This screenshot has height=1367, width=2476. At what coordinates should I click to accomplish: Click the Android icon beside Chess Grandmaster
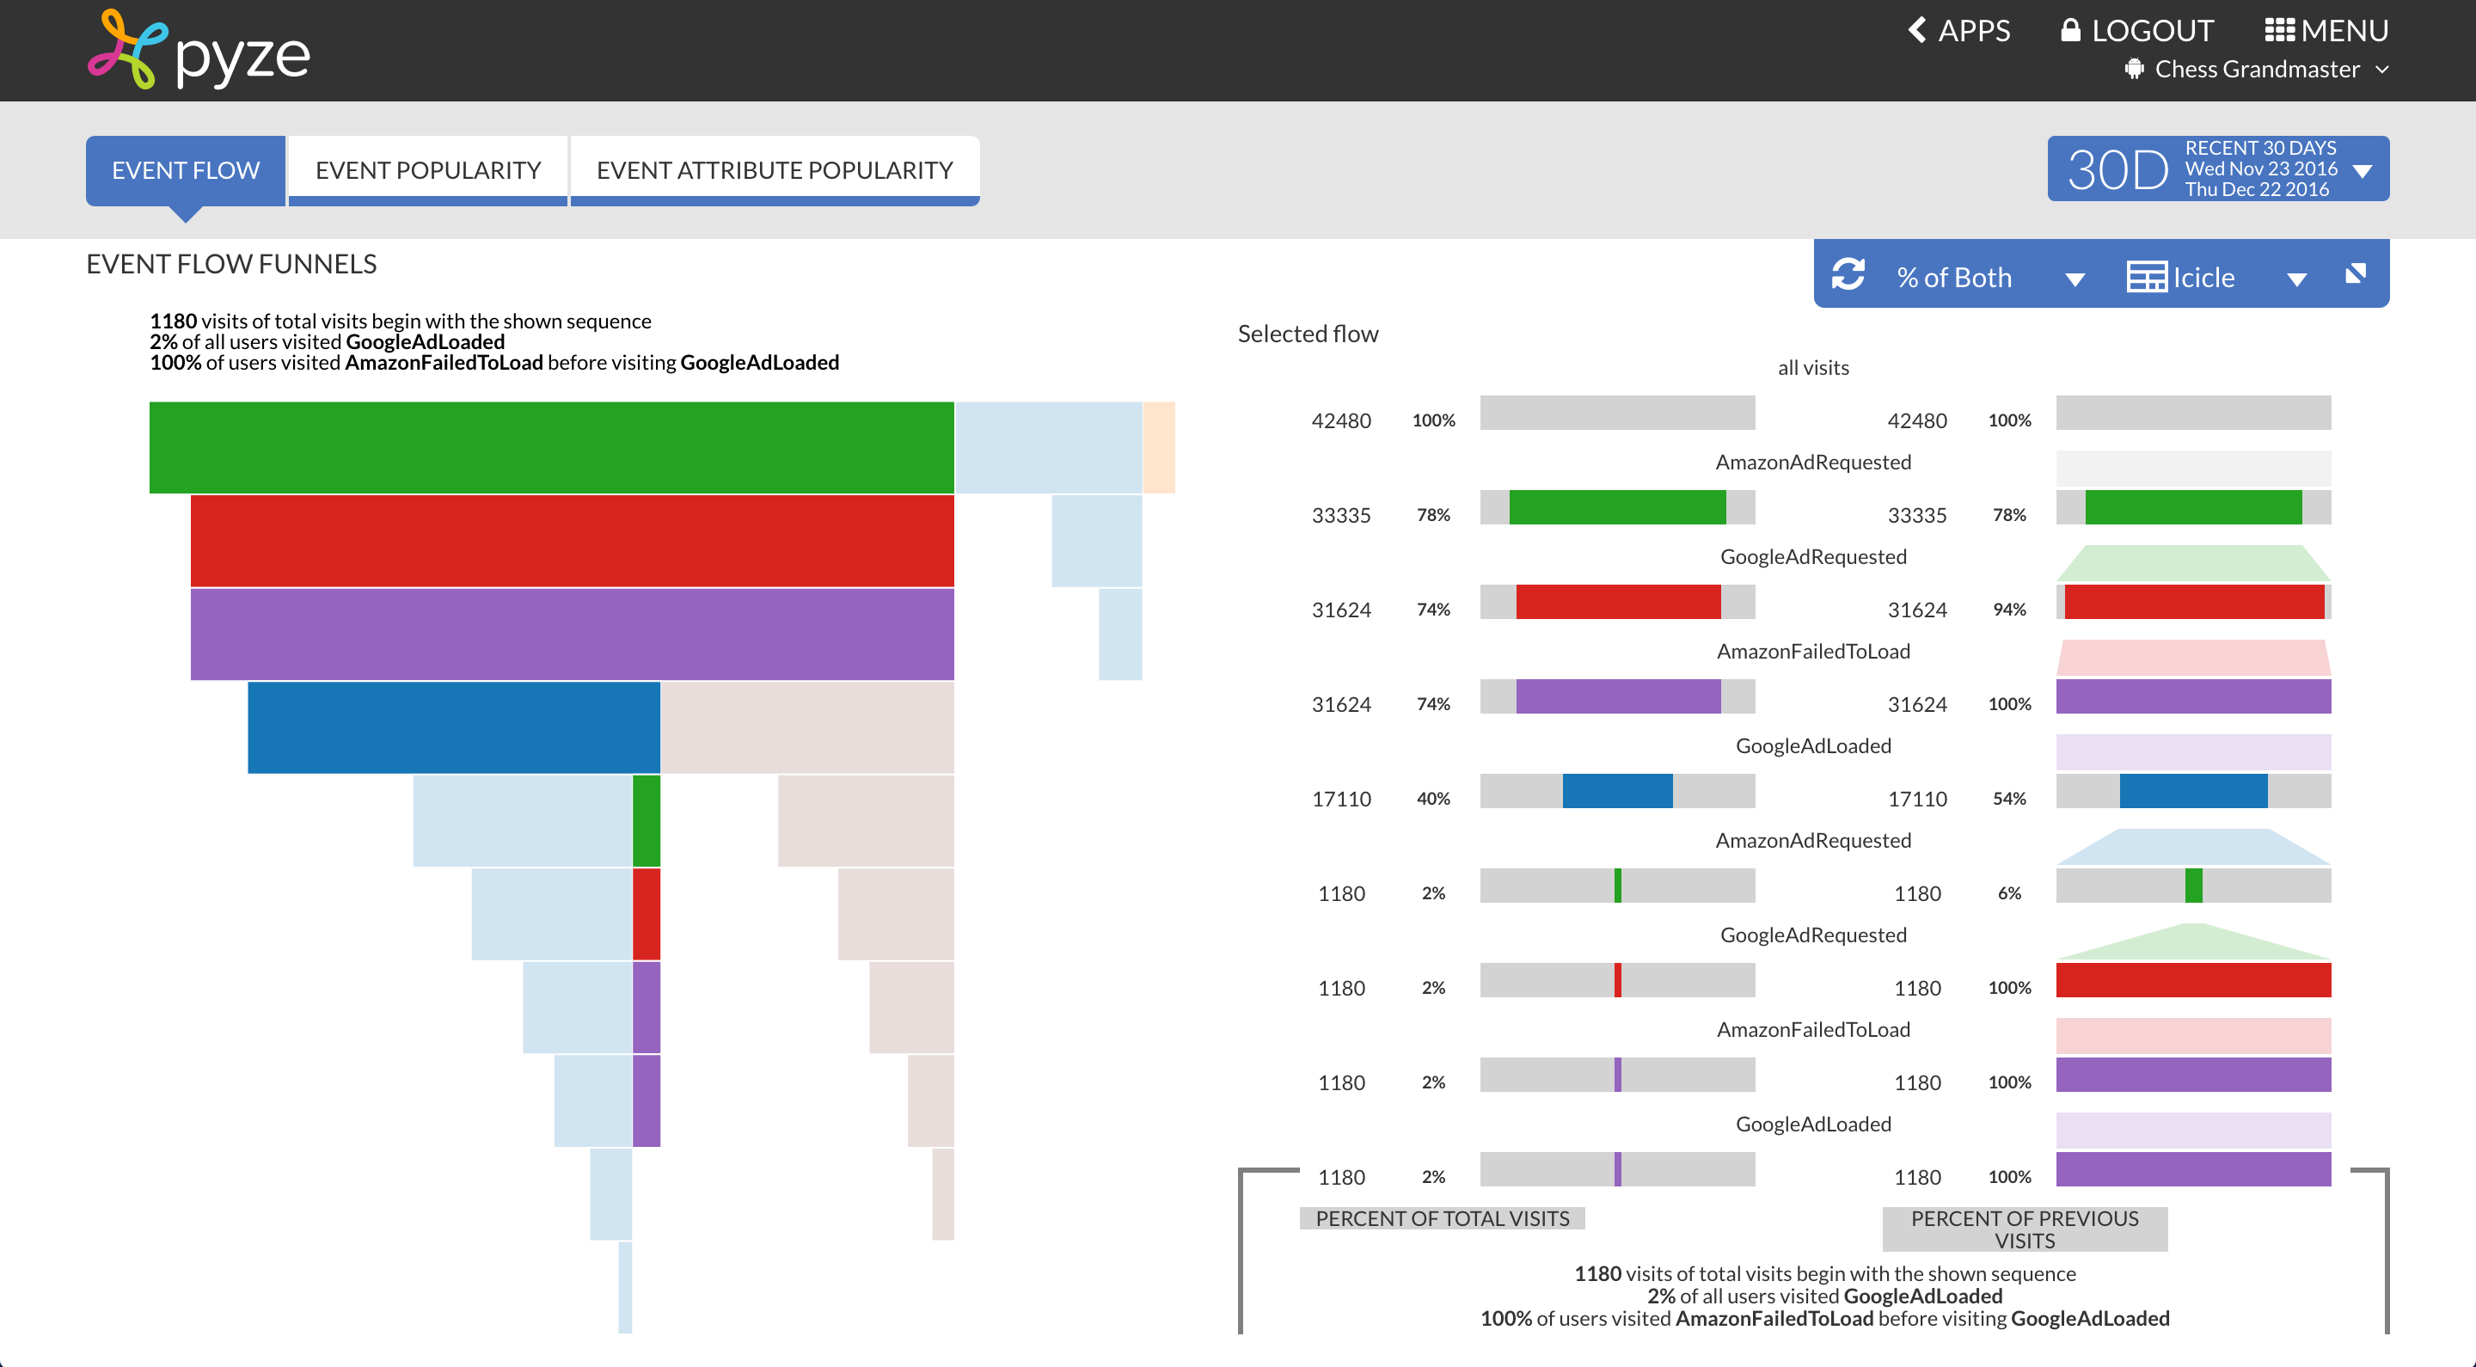(x=2134, y=70)
